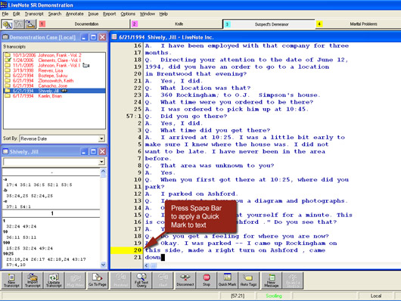
Task: Minimize the Shively, Jill index panel
Action: [84, 152]
